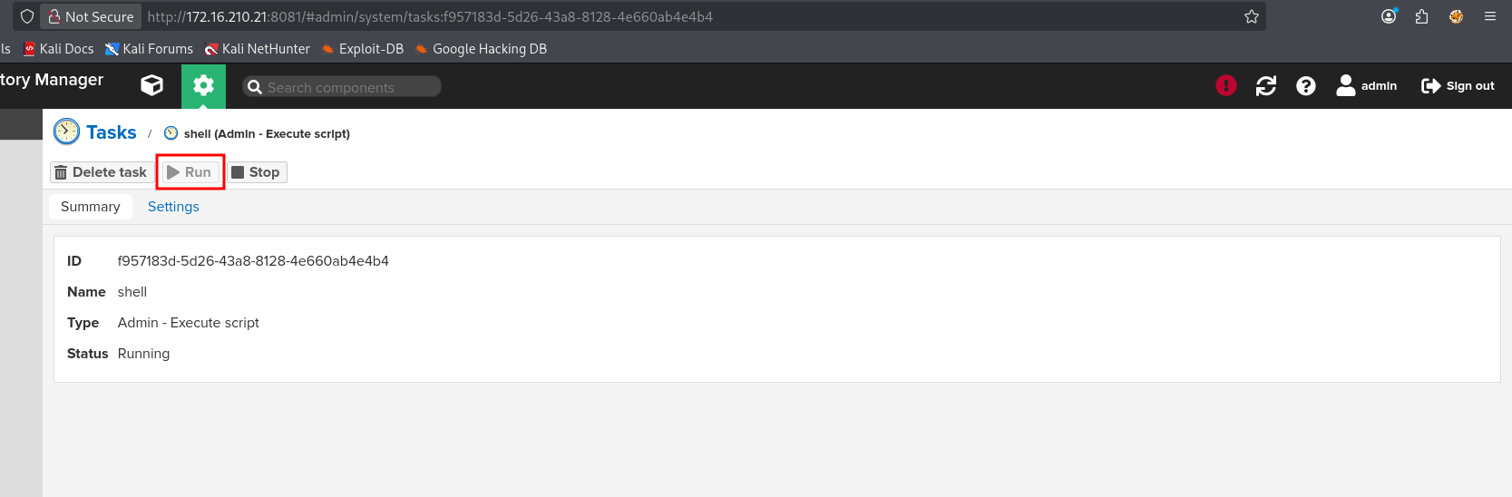Screen dimensions: 1512x497
Task: Click Sign out
Action: (x=1458, y=85)
